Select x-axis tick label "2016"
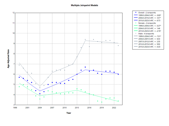Screen dimensions: 169x126 [89, 108]
